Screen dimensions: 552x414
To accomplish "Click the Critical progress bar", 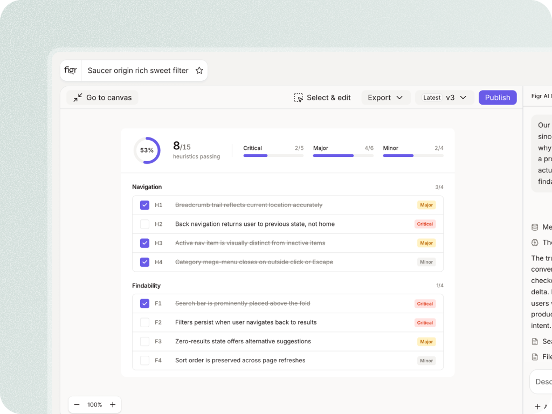I will point(273,155).
